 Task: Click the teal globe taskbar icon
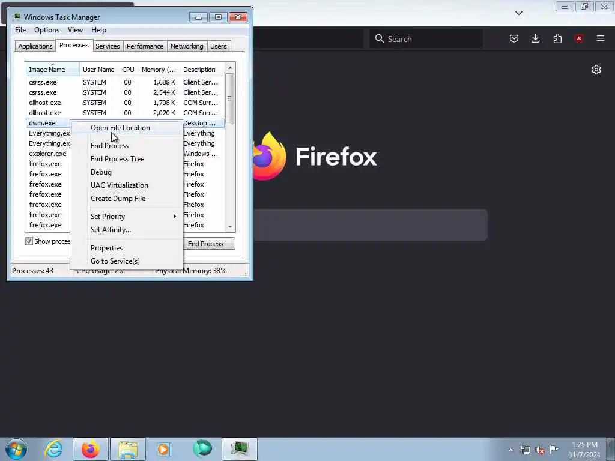point(202,449)
